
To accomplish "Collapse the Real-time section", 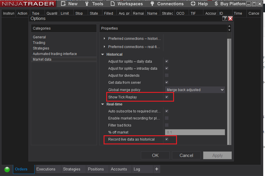I will click(x=103, y=104).
